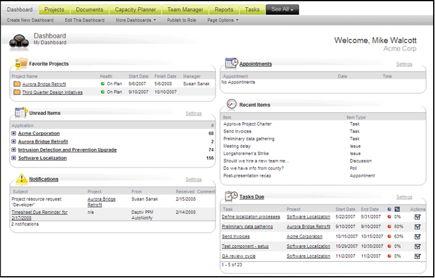Click red status dot for QA review cycle
This screenshot has width=435, height=278.
(389, 256)
